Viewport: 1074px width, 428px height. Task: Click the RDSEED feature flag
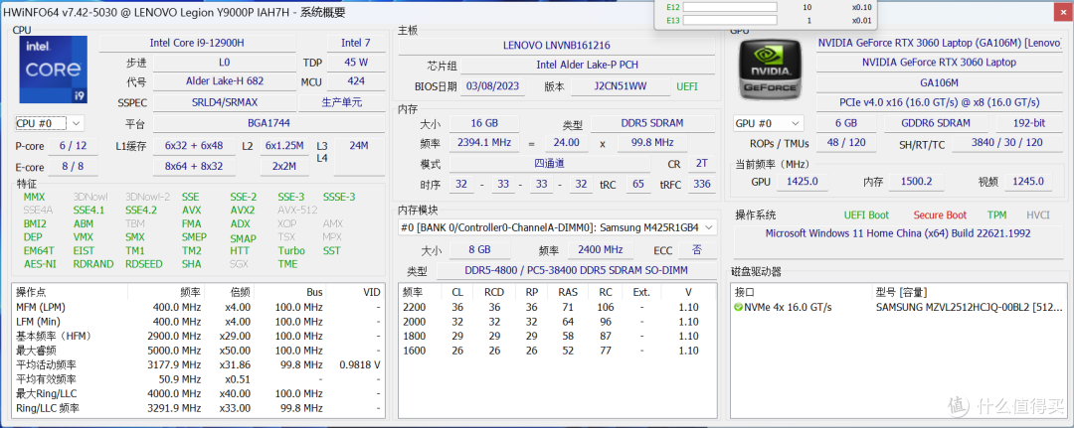(x=144, y=264)
